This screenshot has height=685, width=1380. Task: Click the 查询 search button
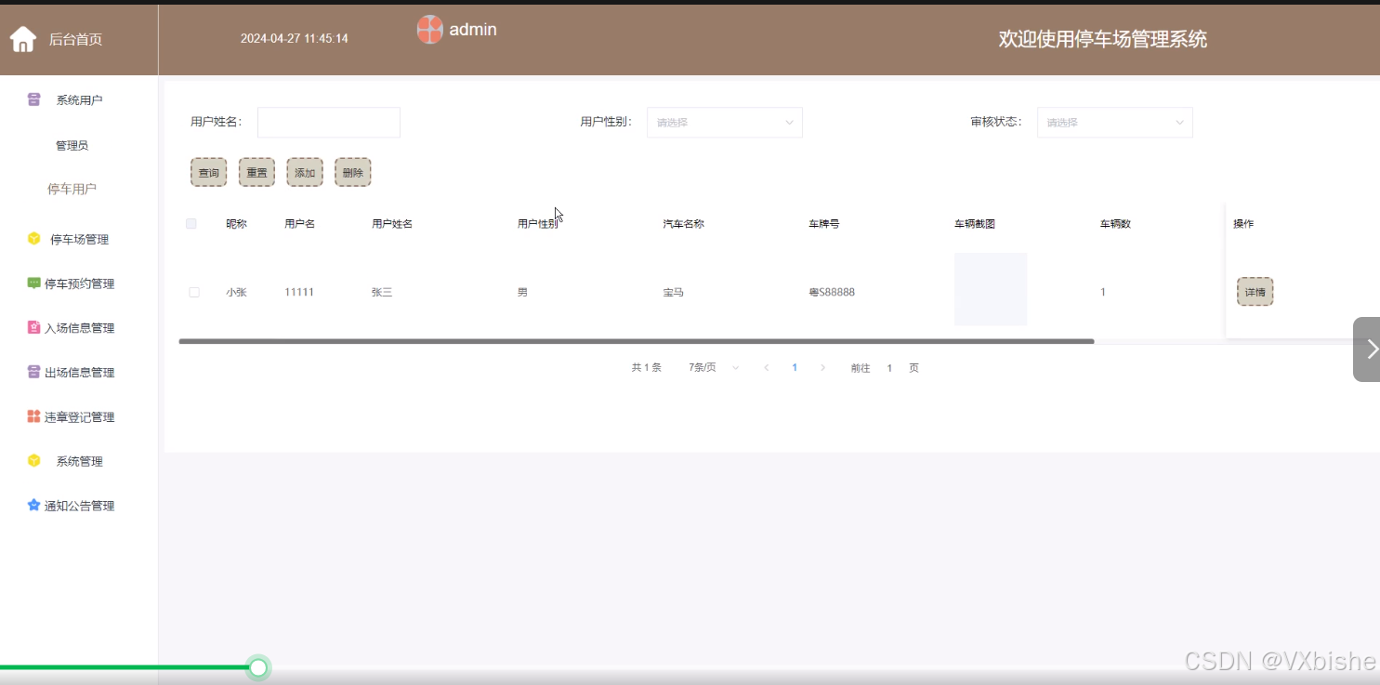[x=208, y=172]
